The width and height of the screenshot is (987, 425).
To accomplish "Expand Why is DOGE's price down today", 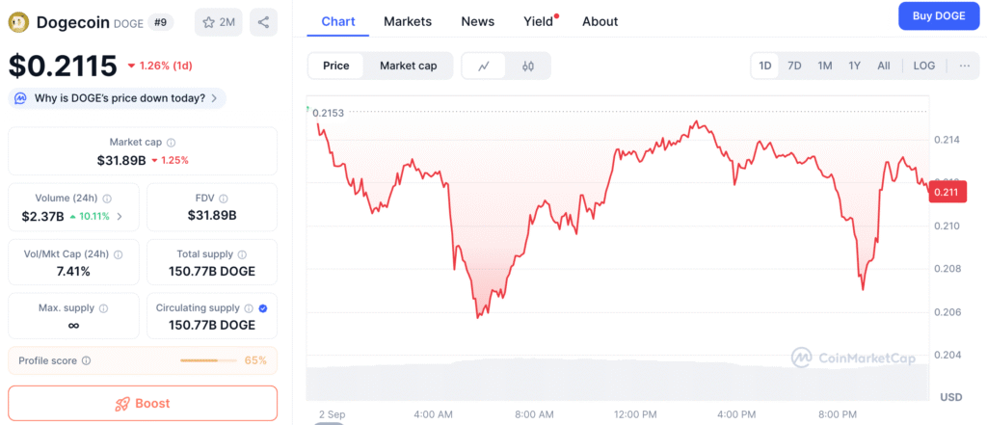I will [x=117, y=98].
